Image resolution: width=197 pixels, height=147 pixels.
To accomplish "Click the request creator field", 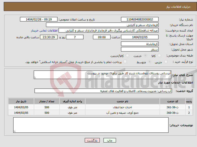I will click(108, 30).
